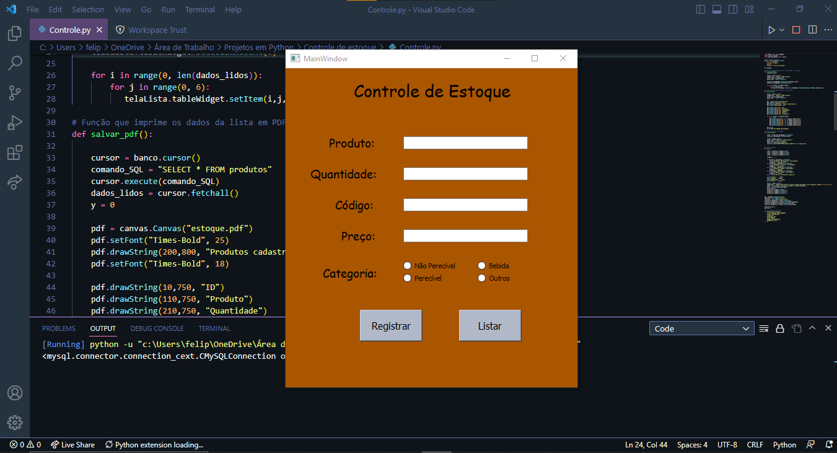Screen dimensions: 837x453
Task: Open the editor More Actions menu
Action: [828, 29]
